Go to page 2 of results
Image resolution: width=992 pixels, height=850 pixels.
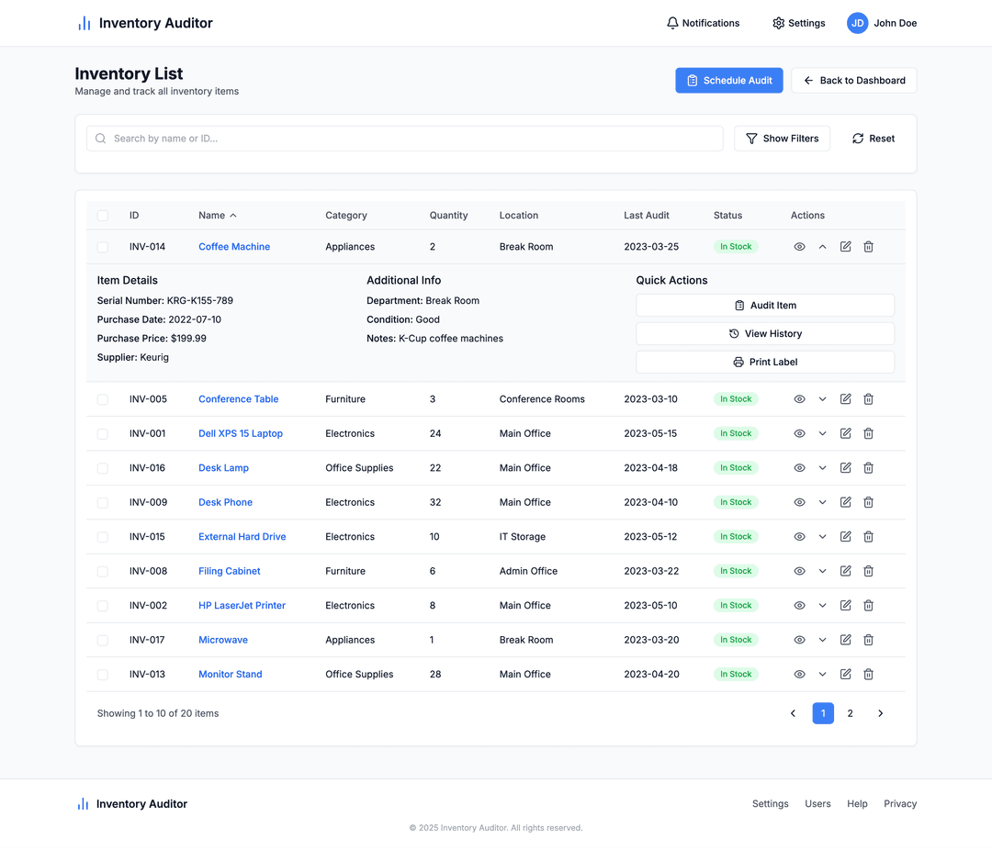tap(850, 713)
